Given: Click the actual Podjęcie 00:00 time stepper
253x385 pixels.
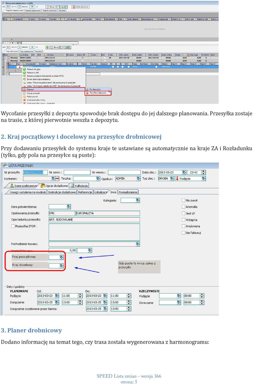Looking at the screenshot, I should click(x=202, y=296).
